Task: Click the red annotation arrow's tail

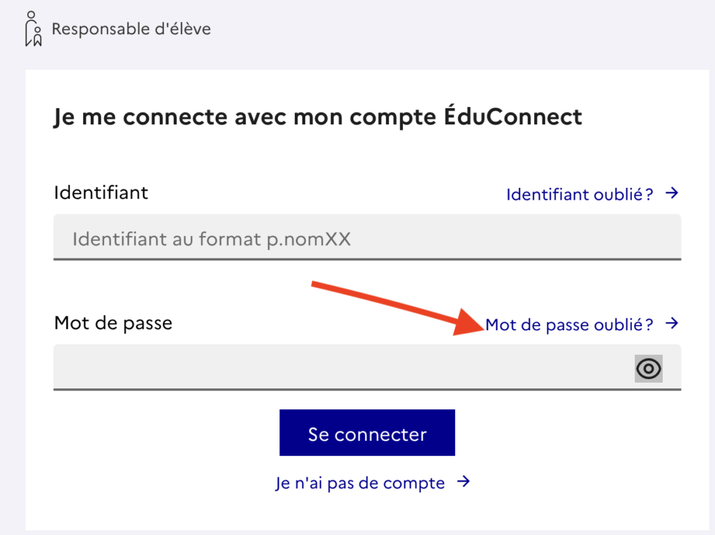Action: 315,284
